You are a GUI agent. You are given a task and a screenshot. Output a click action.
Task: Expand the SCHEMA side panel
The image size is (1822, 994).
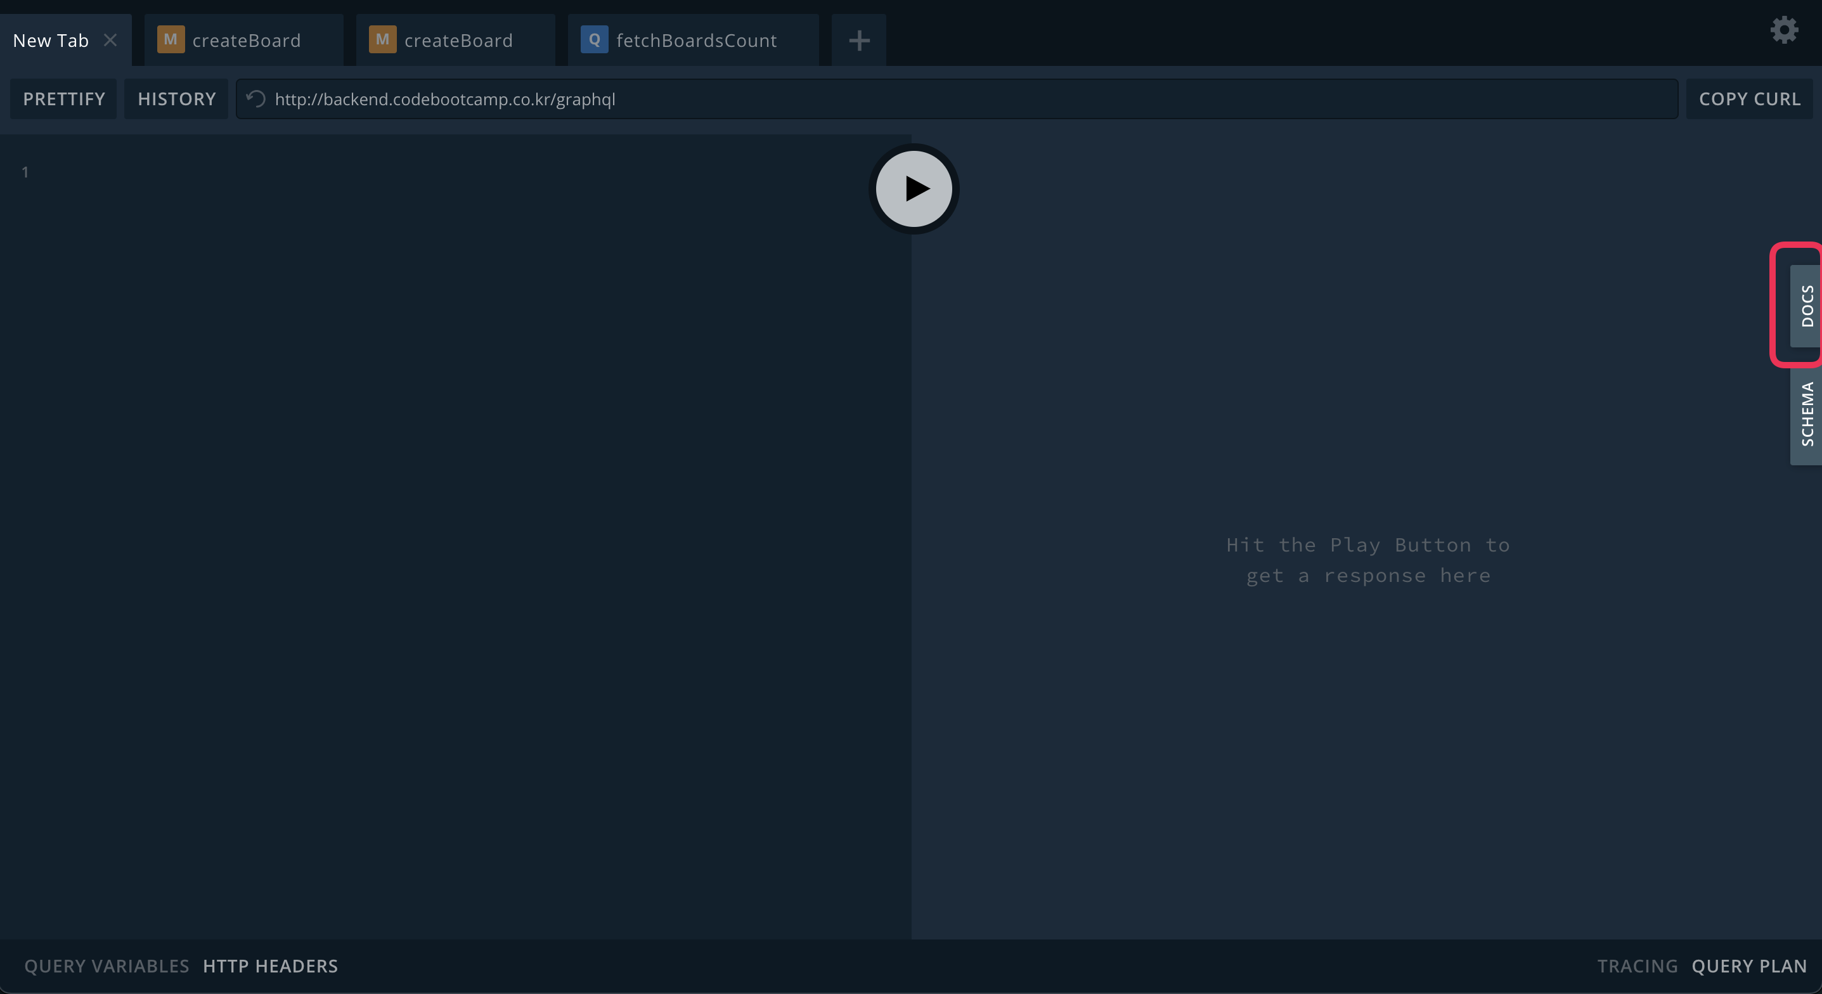click(1806, 414)
